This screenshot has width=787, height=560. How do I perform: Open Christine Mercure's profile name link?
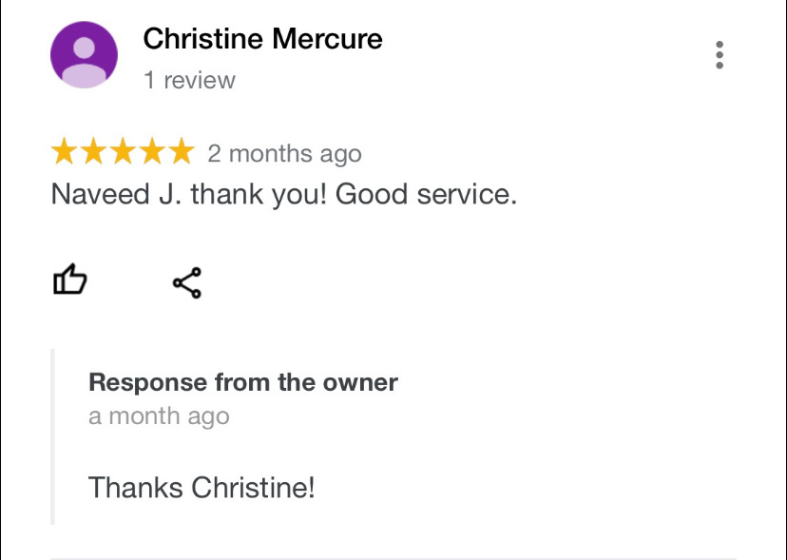(x=262, y=39)
